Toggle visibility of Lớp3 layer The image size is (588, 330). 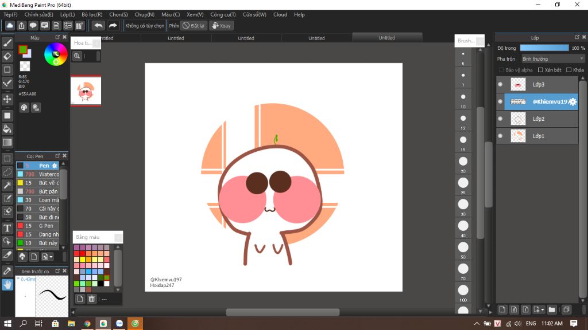pos(500,85)
